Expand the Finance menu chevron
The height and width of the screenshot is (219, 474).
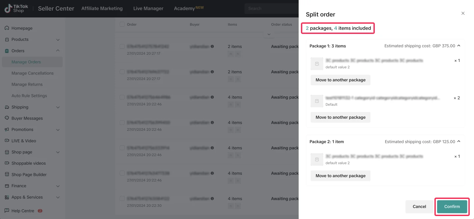(x=58, y=186)
